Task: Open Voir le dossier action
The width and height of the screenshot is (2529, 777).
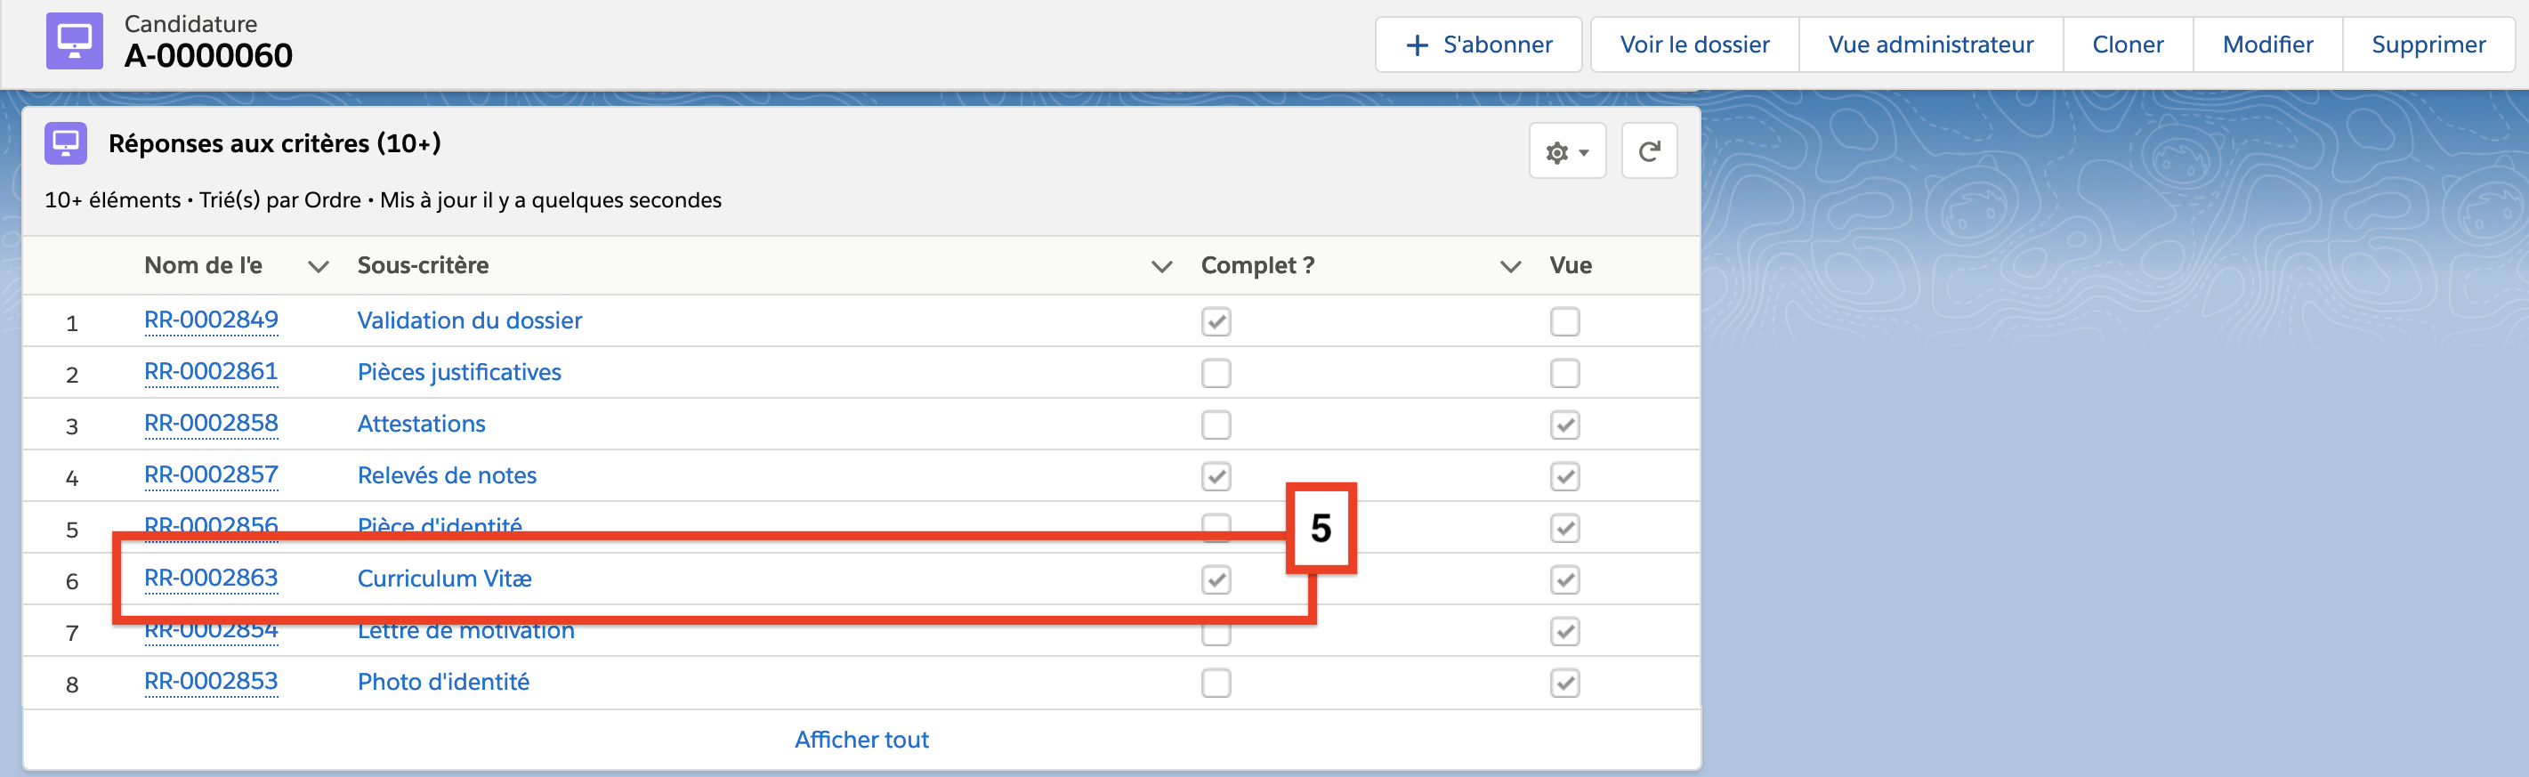Action: pyautogui.click(x=1693, y=45)
